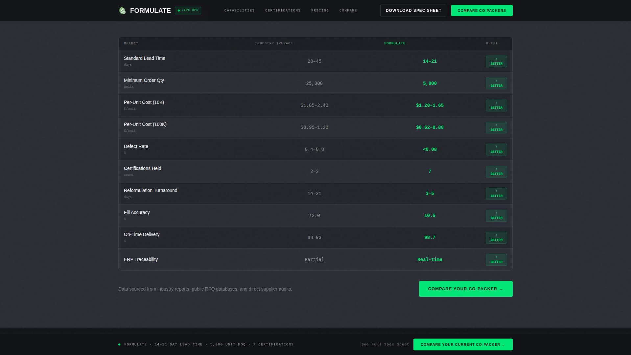Click the BETTER badge for On-Time Delivery
This screenshot has width=631, height=355.
[496, 237]
